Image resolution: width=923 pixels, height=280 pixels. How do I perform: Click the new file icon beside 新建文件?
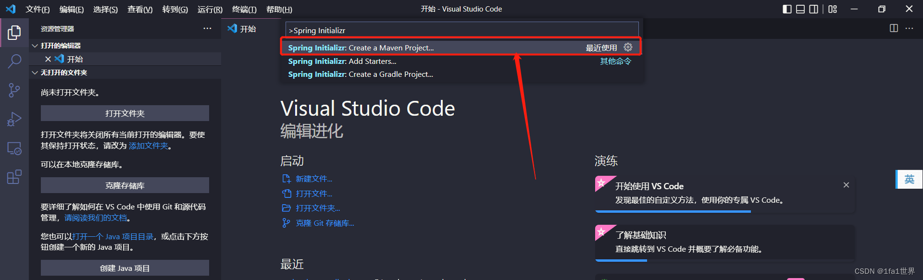287,179
